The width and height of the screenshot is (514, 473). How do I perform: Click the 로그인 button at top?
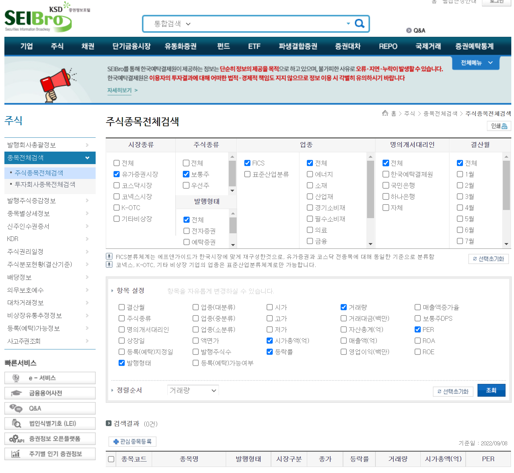496,2
